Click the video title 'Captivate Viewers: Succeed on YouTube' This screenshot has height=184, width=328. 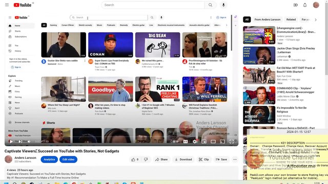61,151
